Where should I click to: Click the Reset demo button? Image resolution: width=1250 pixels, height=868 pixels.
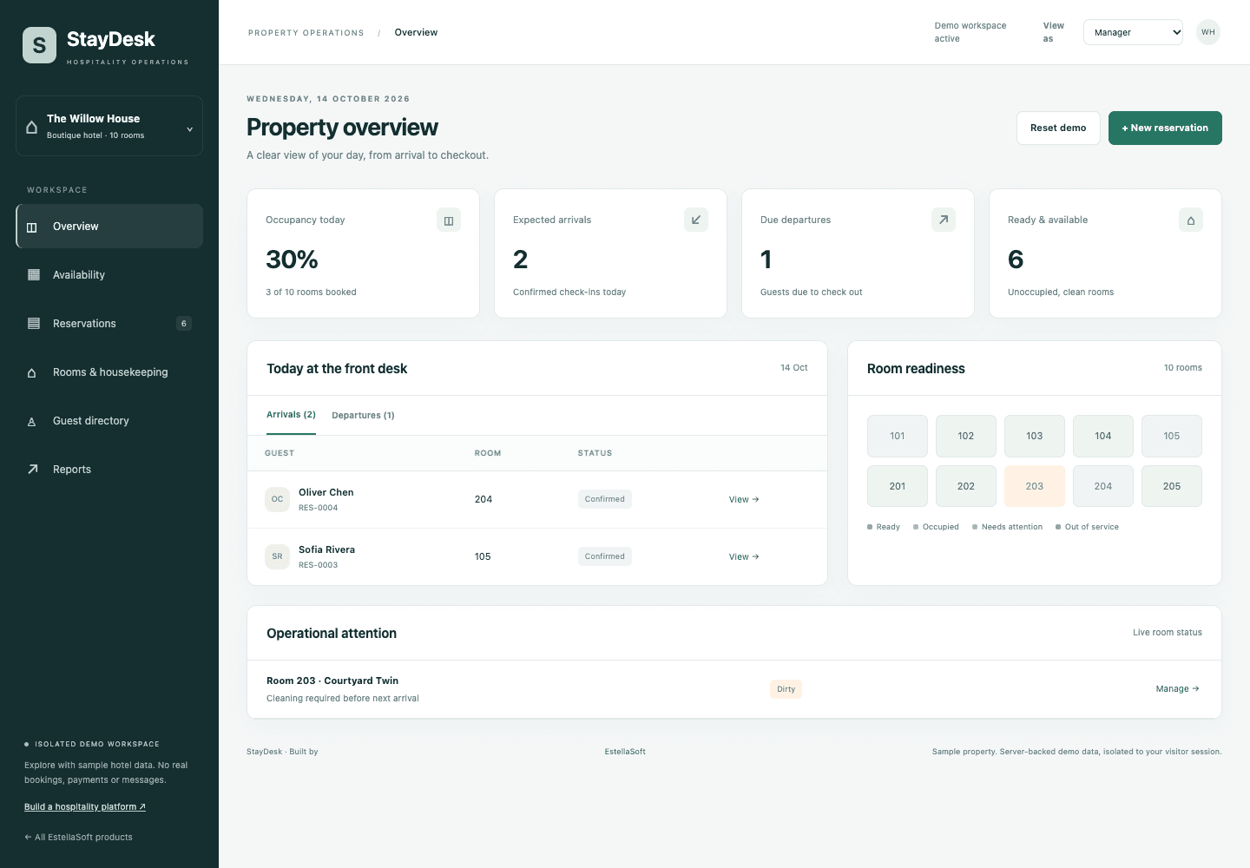1058,128
